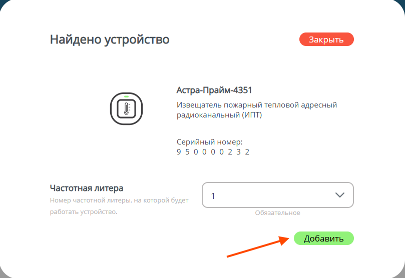Image resolution: width=405 pixels, height=278 pixels.
Task: Click the thermometer symbol inside device icon
Action: point(127,108)
